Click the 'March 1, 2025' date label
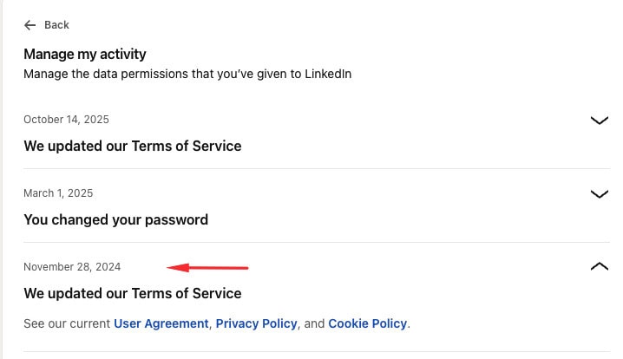The image size is (623, 359). point(58,193)
